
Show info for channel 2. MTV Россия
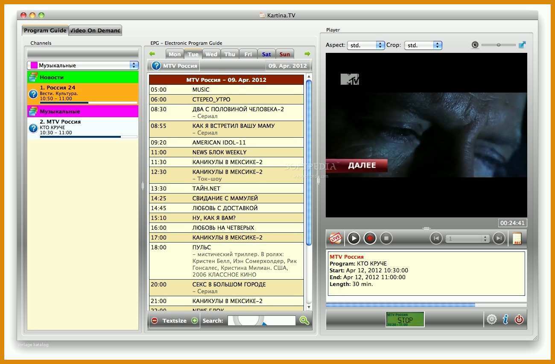(x=33, y=128)
